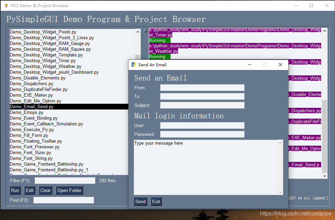
Task: Click the Clear button
Action: click(x=45, y=190)
